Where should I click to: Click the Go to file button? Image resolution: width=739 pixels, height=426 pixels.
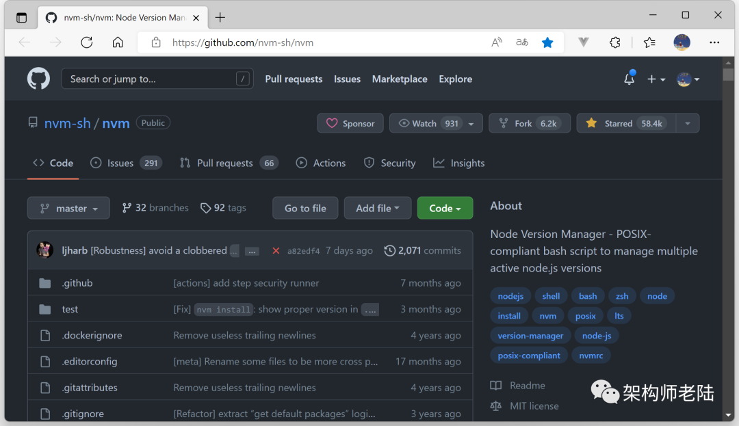(x=305, y=208)
